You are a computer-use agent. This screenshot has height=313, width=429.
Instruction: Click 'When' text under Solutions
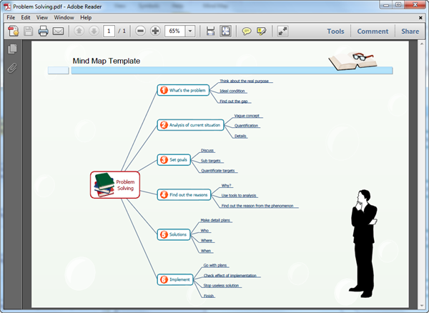click(206, 251)
